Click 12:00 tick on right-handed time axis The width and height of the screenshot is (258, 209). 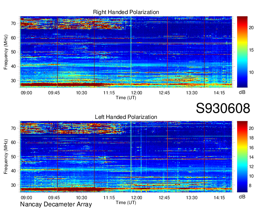click(137, 93)
